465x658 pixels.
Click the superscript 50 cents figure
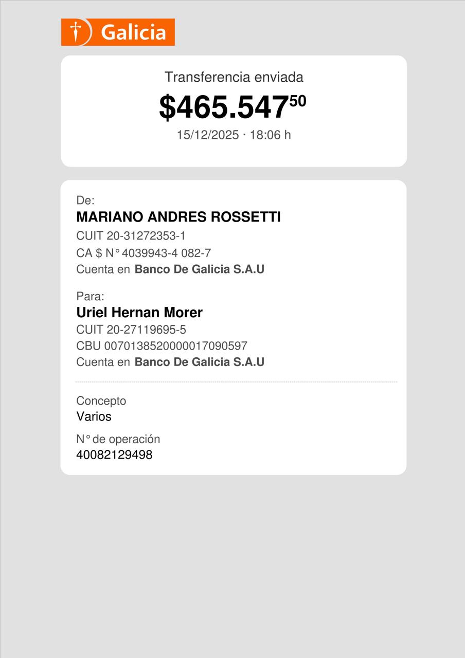298,101
